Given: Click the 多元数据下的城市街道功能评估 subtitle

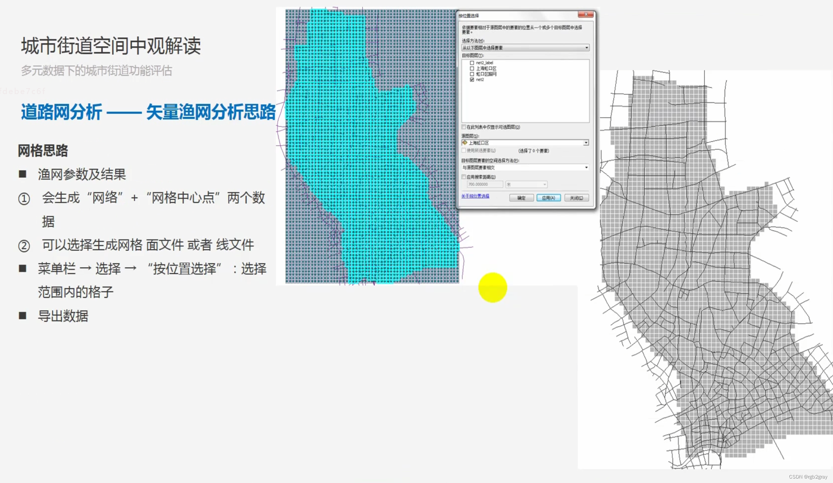Looking at the screenshot, I should (96, 71).
